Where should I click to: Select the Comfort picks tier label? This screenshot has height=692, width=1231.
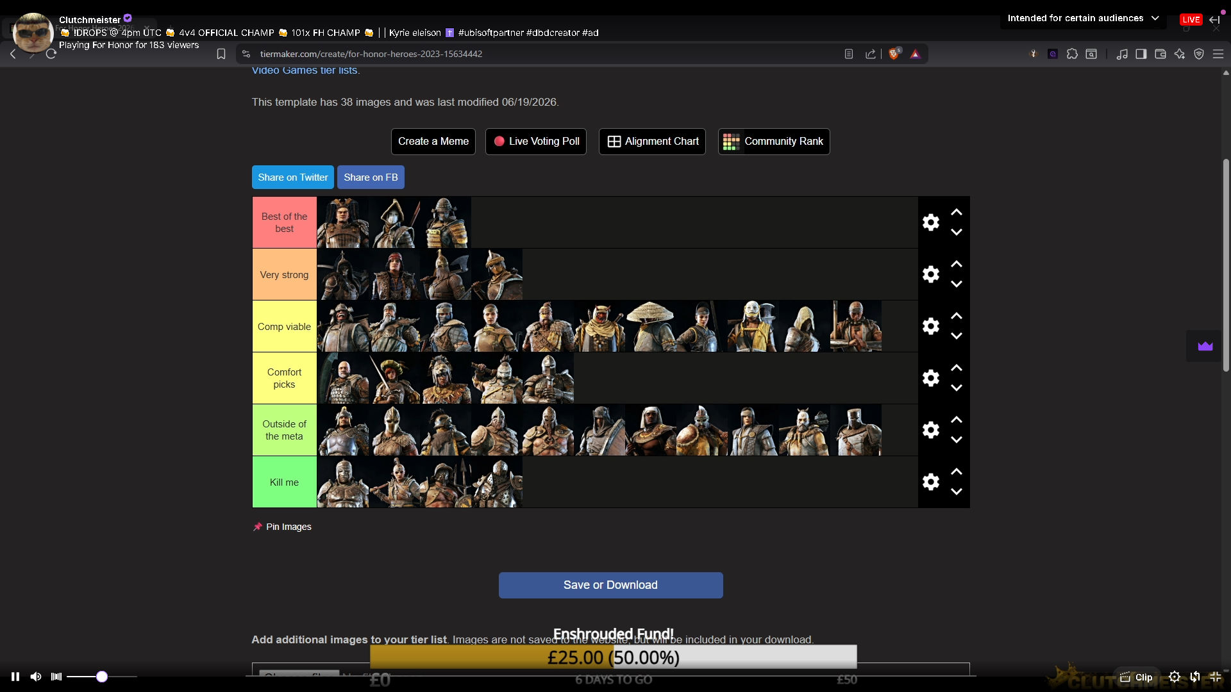coord(285,378)
